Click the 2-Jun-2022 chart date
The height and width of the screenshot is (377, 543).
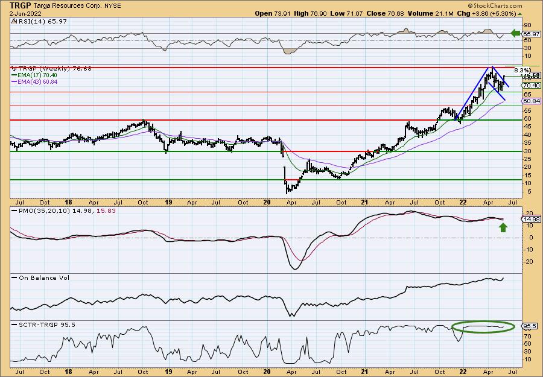25,13
